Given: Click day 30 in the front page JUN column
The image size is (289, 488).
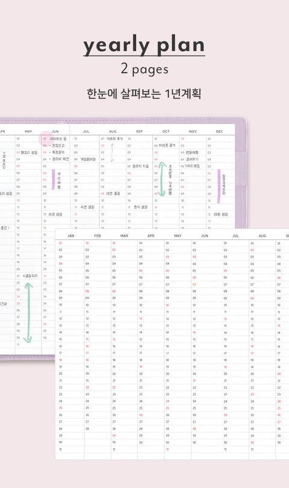Looking at the screenshot, I should click(x=194, y=443).
